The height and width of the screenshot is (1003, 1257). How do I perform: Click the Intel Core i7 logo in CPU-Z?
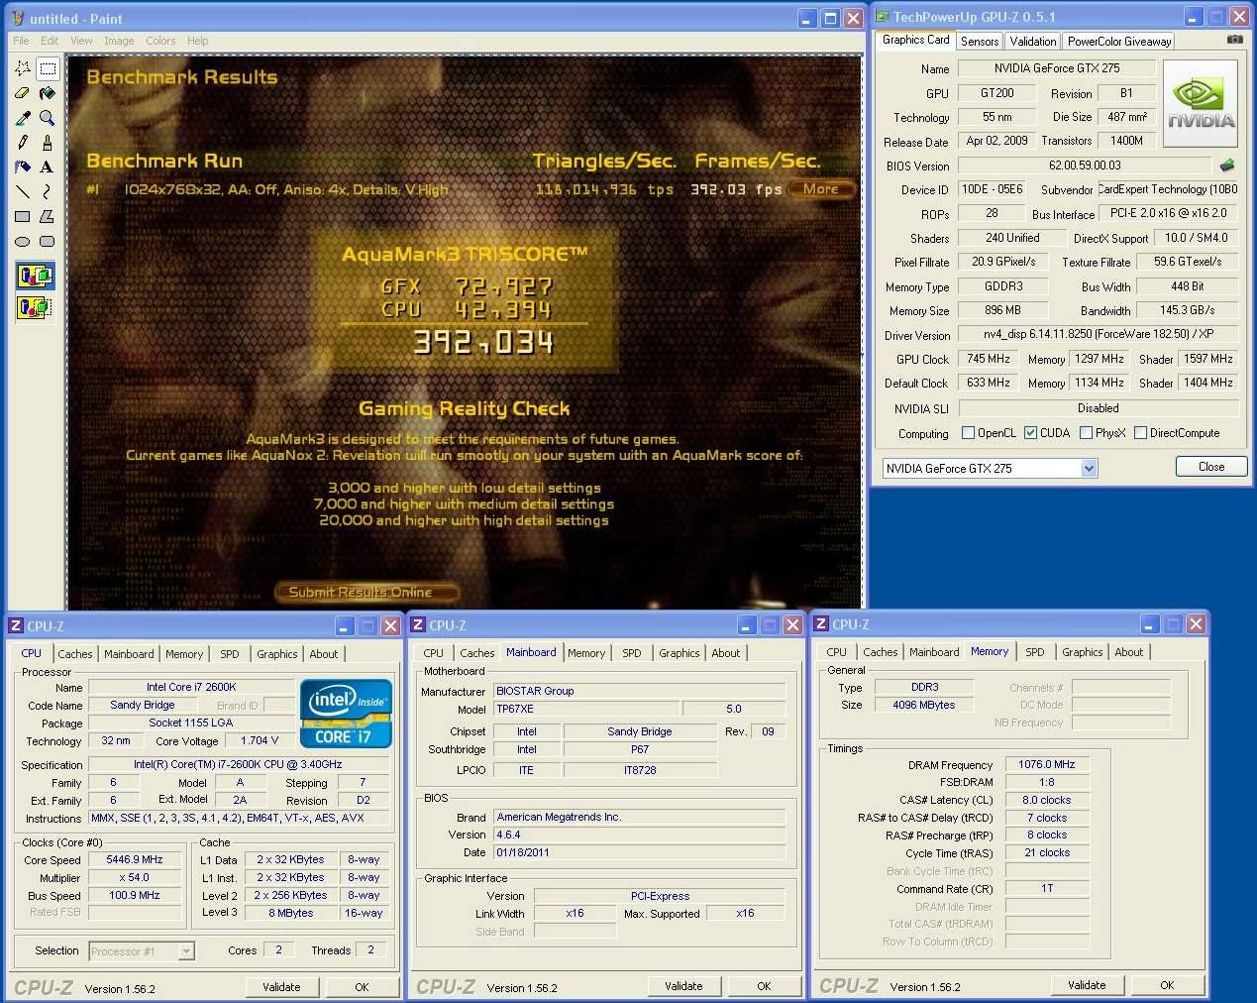click(x=345, y=713)
